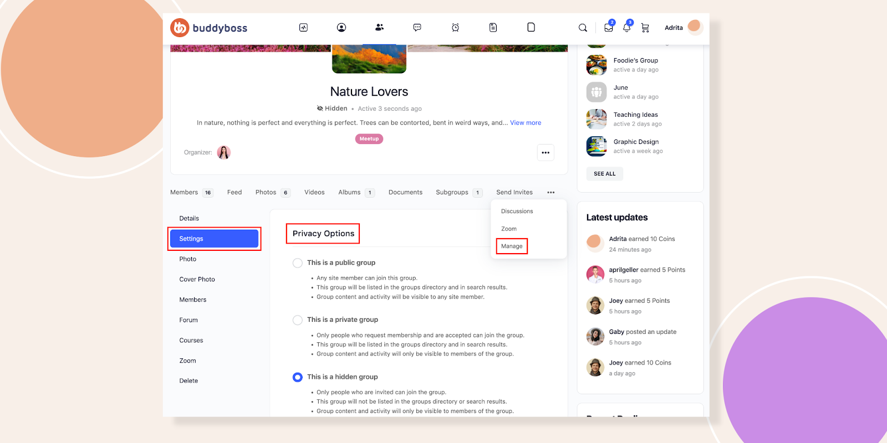Open the documents icon in header
Viewport: 887px width, 443px height.
click(x=493, y=27)
